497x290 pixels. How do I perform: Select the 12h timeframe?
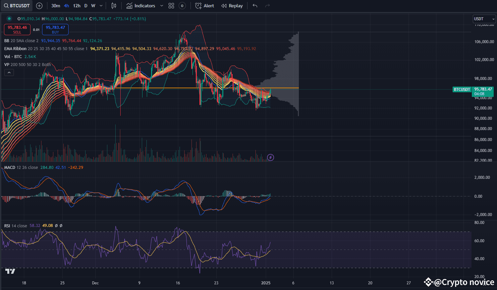(77, 6)
